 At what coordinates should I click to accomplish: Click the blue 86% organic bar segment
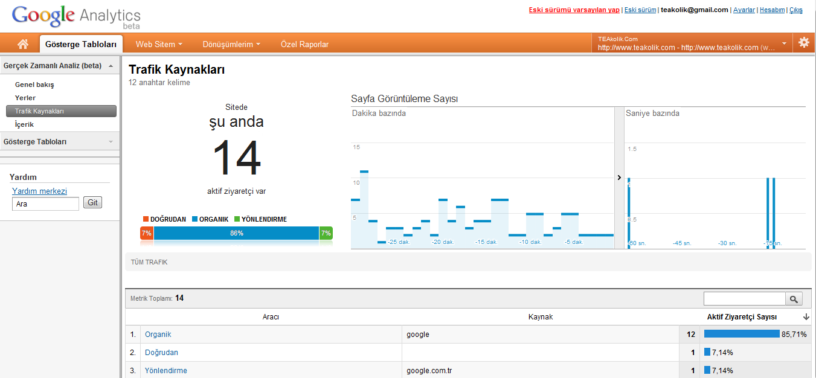(x=236, y=233)
